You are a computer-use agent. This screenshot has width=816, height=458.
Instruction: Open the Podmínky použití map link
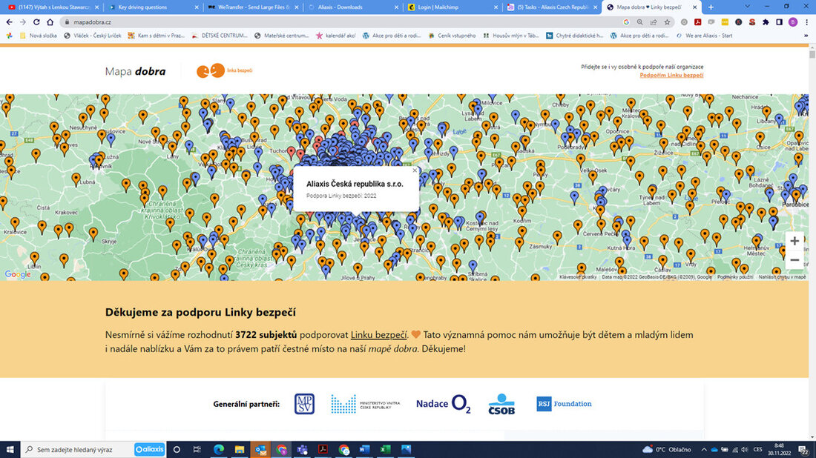click(x=735, y=277)
